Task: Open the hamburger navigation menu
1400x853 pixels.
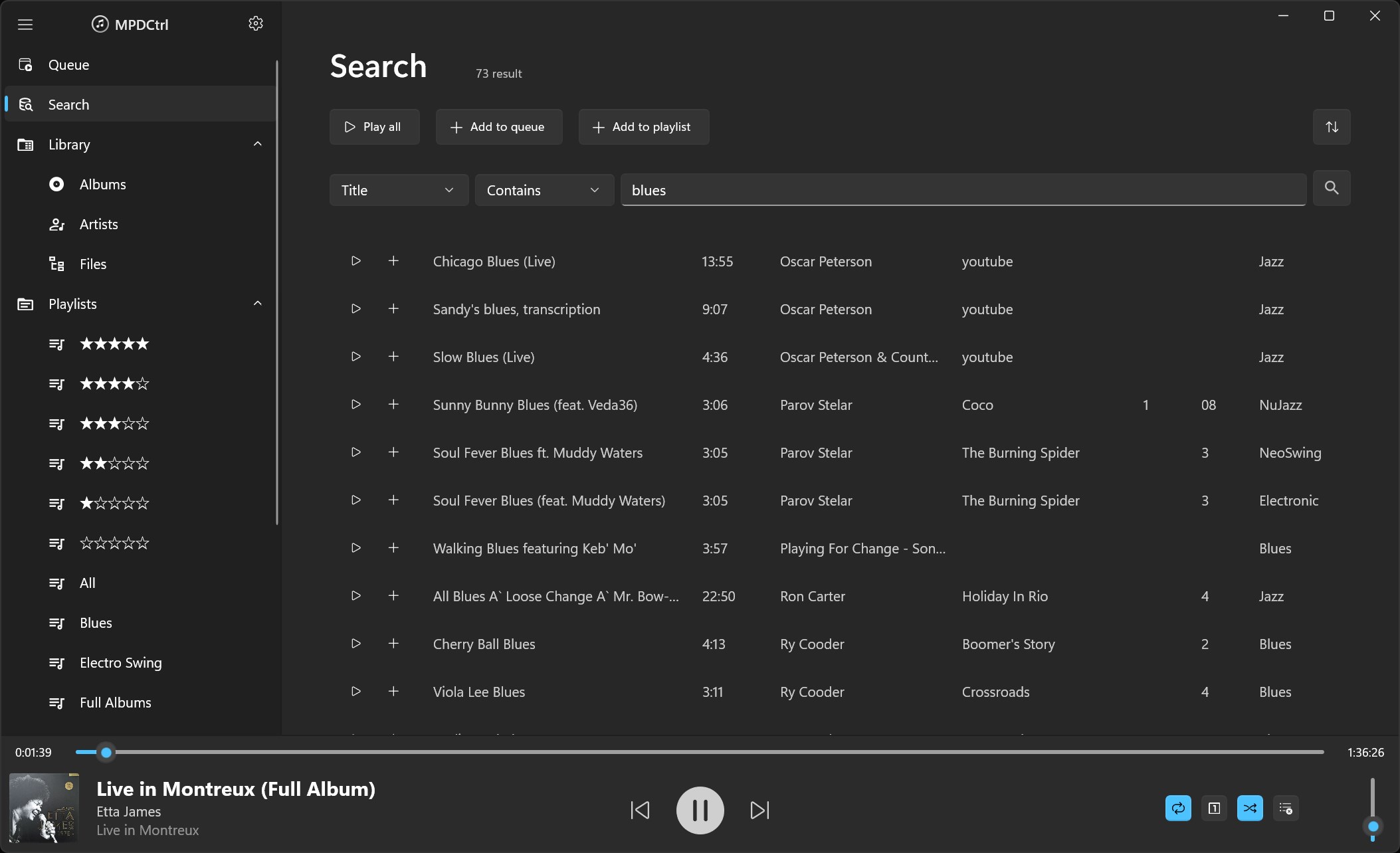Action: (x=25, y=25)
